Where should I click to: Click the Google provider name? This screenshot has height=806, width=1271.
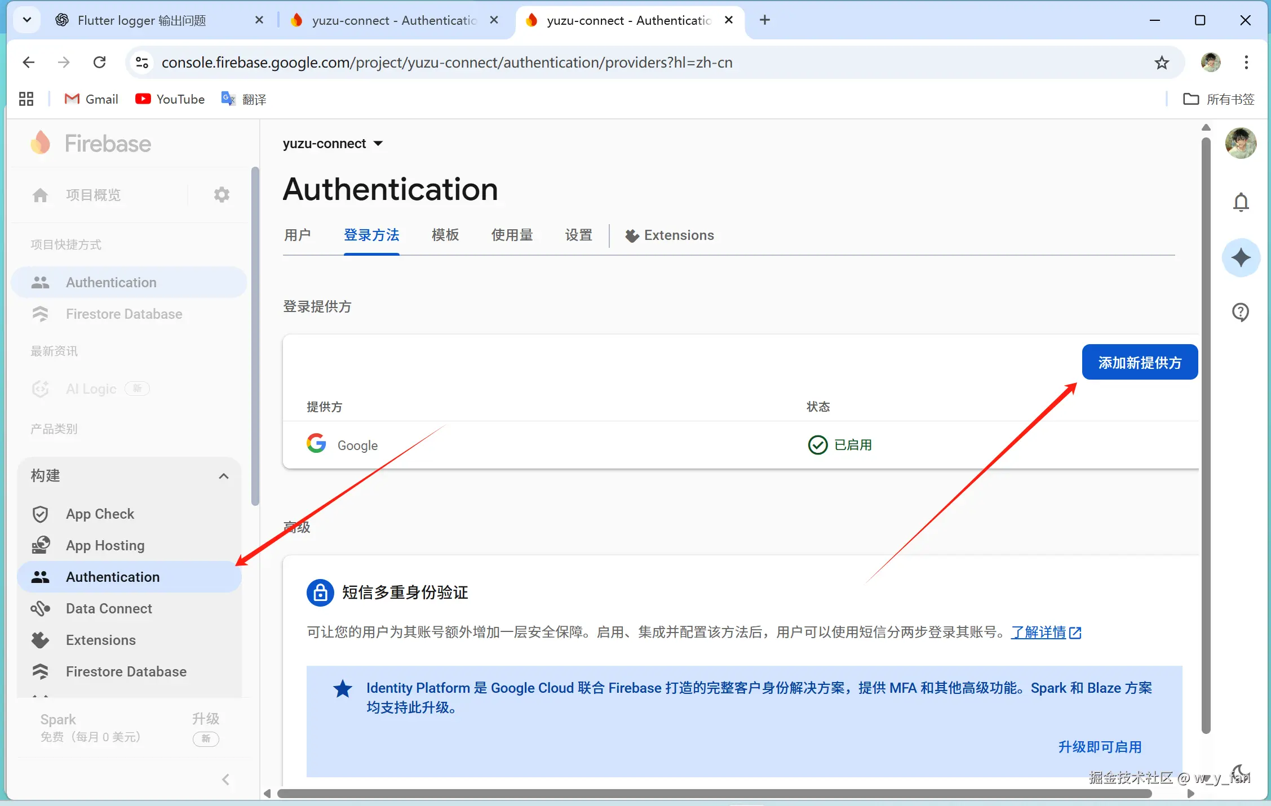click(x=357, y=445)
